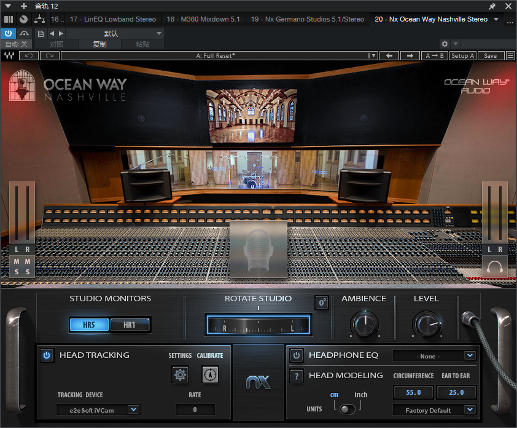This screenshot has height=428, width=517.
Task: Open the head tracking settings gear
Action: [180, 374]
